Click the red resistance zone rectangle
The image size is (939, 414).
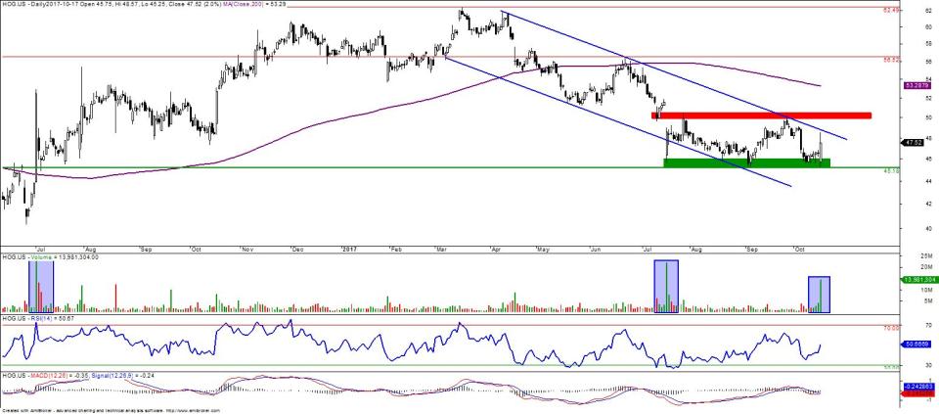[761, 115]
